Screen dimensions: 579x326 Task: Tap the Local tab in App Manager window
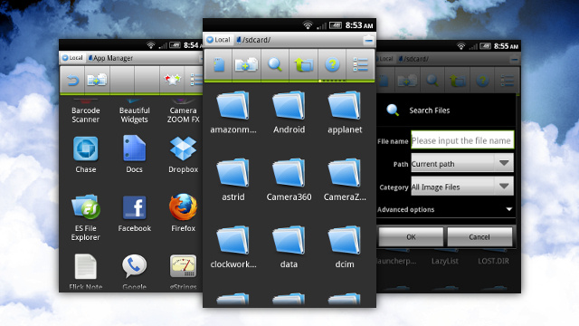[x=72, y=58]
